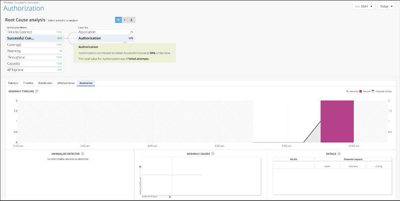
Task: Click the Anomalies Detected help icon
Action: (x=83, y=154)
